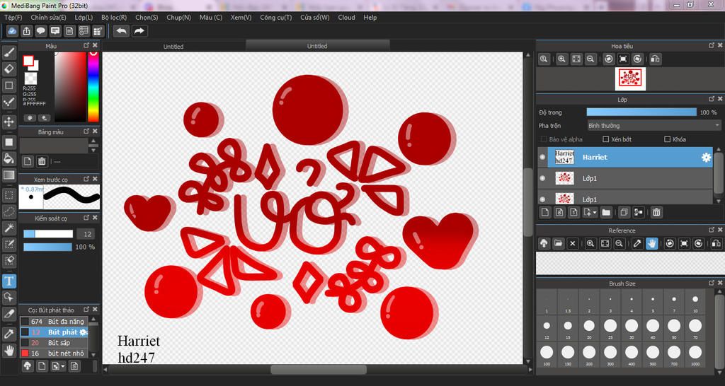Select the Magic Wand tool
Image resolution: width=725 pixels, height=386 pixels.
pyautogui.click(x=8, y=228)
